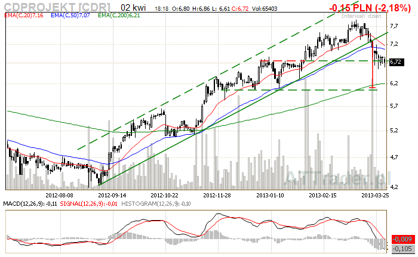418x257 pixels.
Task: Select the EMA(C,50)7,07 legend entry
Action: click(x=70, y=16)
